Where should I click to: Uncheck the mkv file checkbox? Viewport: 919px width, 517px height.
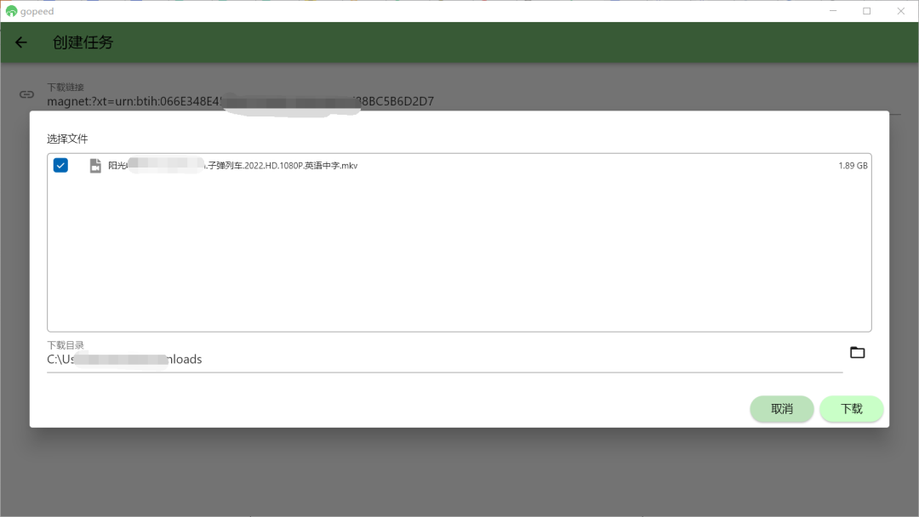coord(60,165)
